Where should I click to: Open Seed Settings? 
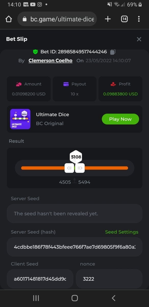pos(122,232)
